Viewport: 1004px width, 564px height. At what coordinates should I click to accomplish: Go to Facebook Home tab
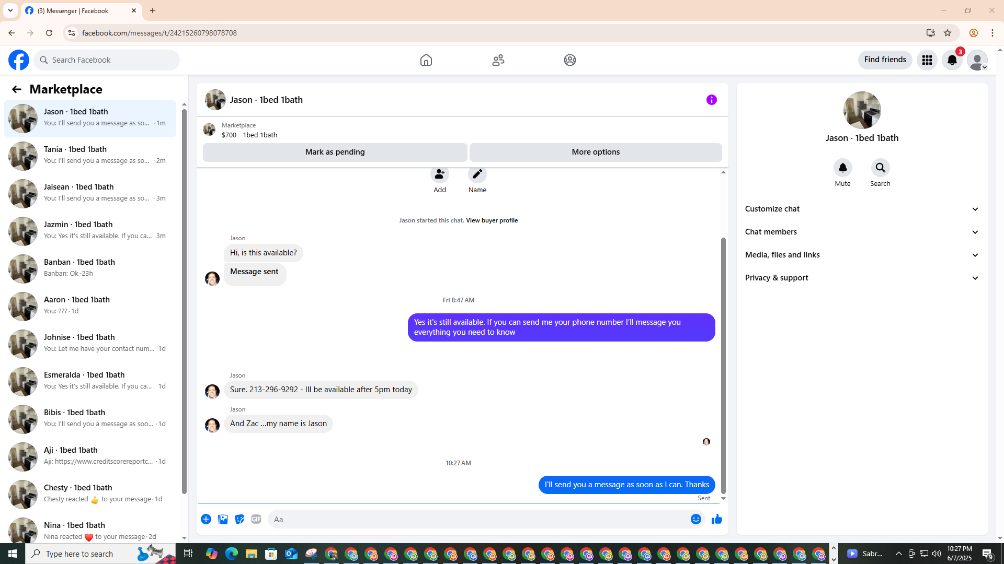click(426, 60)
